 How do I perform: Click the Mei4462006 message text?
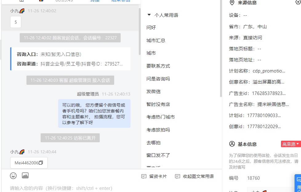pyautogui.click(x=26, y=163)
